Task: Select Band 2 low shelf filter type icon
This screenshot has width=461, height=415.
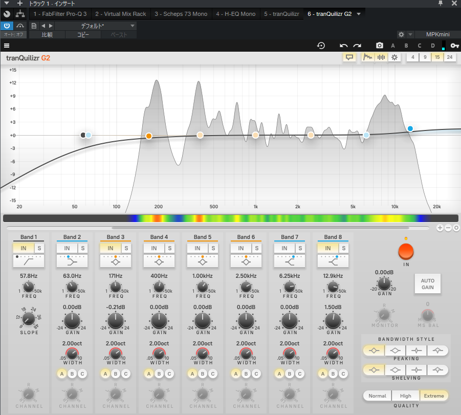Action: [72, 261]
